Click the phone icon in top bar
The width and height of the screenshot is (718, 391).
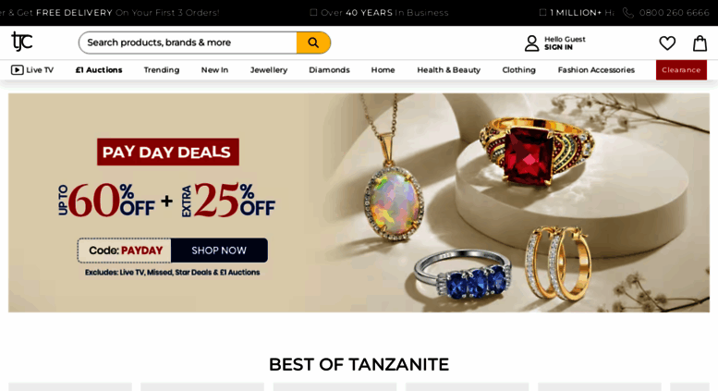628,13
